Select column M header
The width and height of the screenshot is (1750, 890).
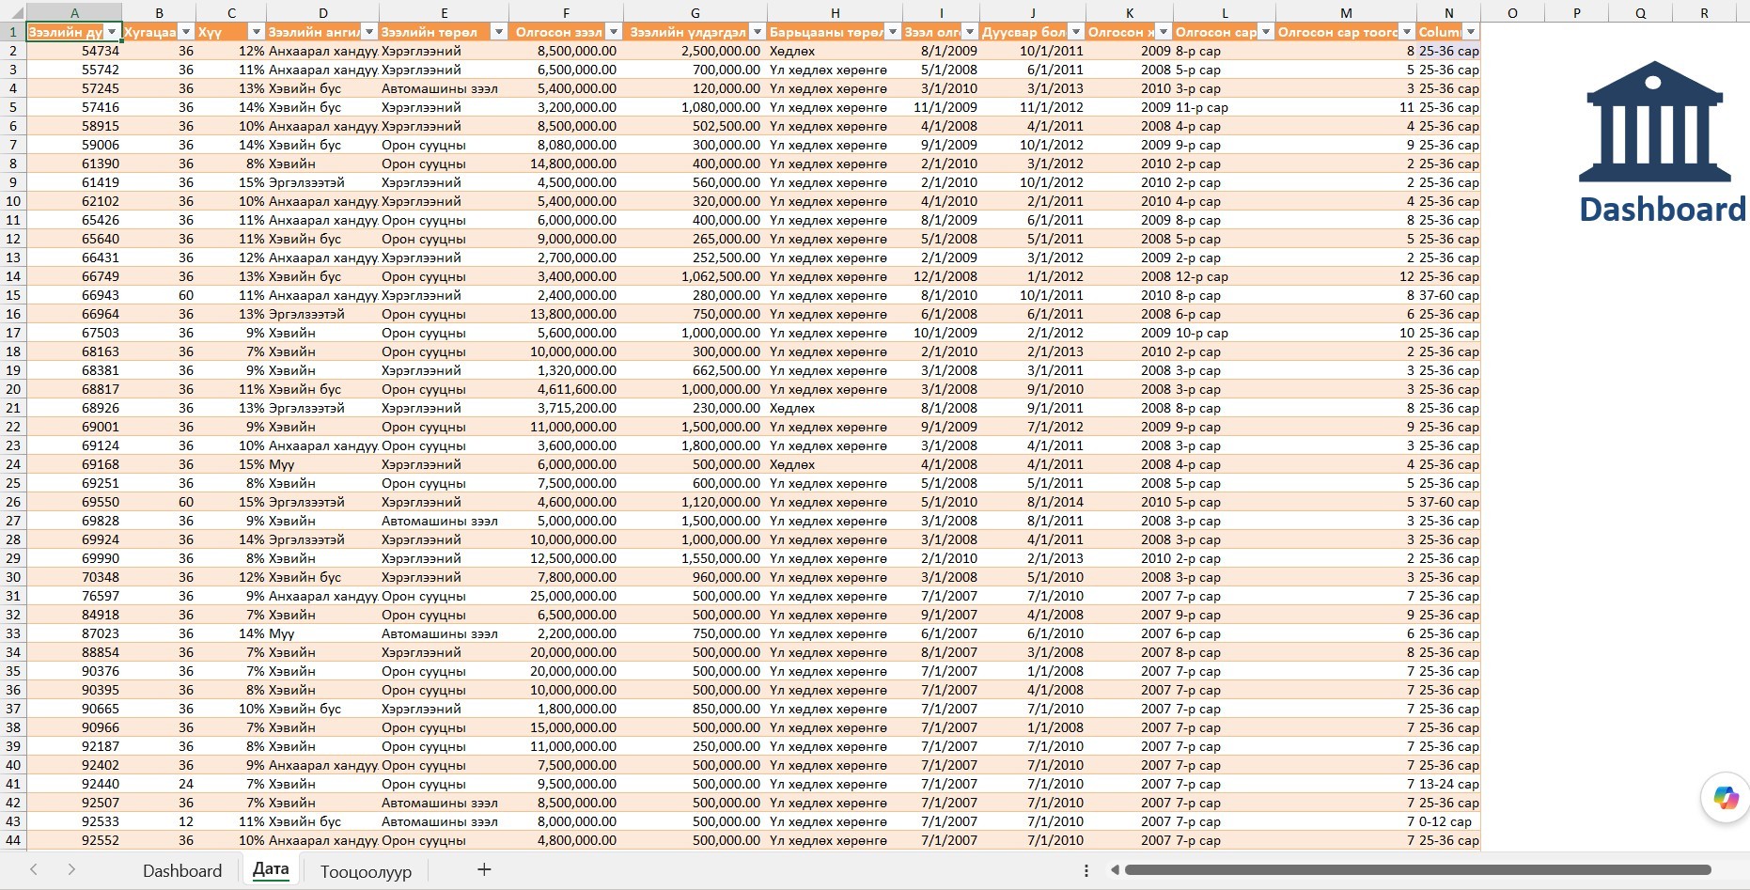pyautogui.click(x=1346, y=13)
